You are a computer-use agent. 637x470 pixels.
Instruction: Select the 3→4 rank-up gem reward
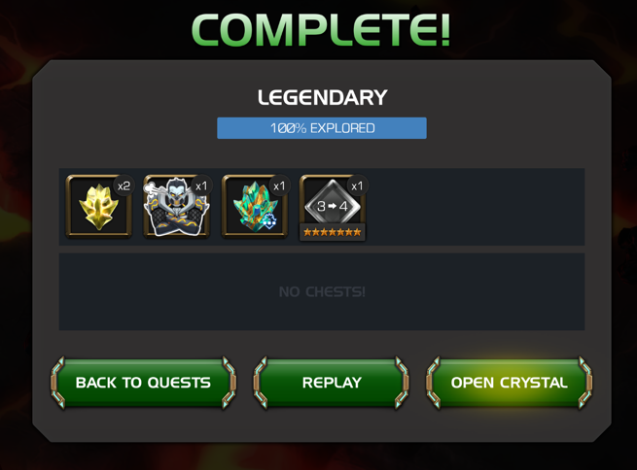pyautogui.click(x=333, y=208)
